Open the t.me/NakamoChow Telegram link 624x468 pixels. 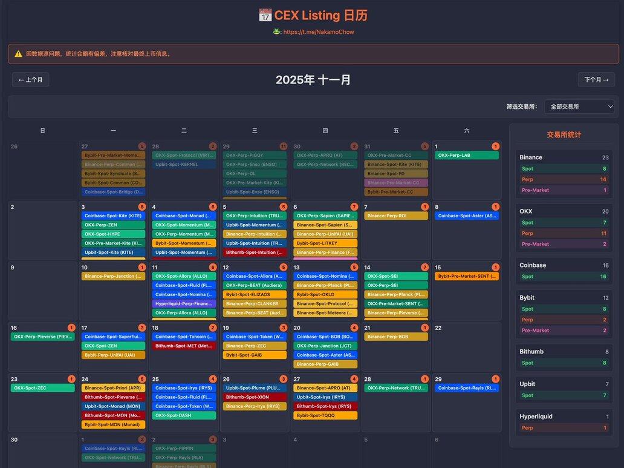pos(319,32)
